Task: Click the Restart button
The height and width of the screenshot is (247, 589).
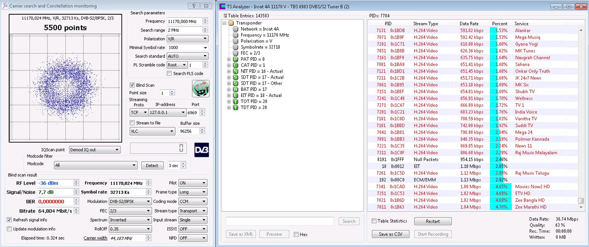Action: coord(433,221)
